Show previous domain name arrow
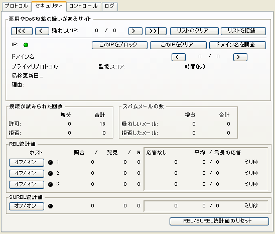Image resolution: width=275 pixels, height=234 pixels. [179, 57]
